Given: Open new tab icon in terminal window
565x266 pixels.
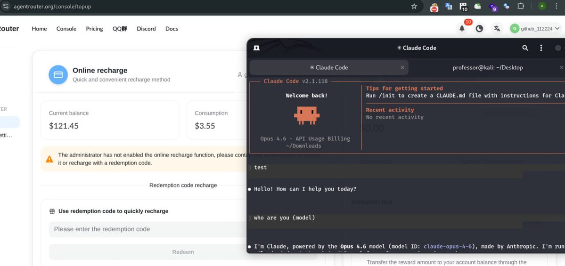Looking at the screenshot, I should click(x=256, y=48).
